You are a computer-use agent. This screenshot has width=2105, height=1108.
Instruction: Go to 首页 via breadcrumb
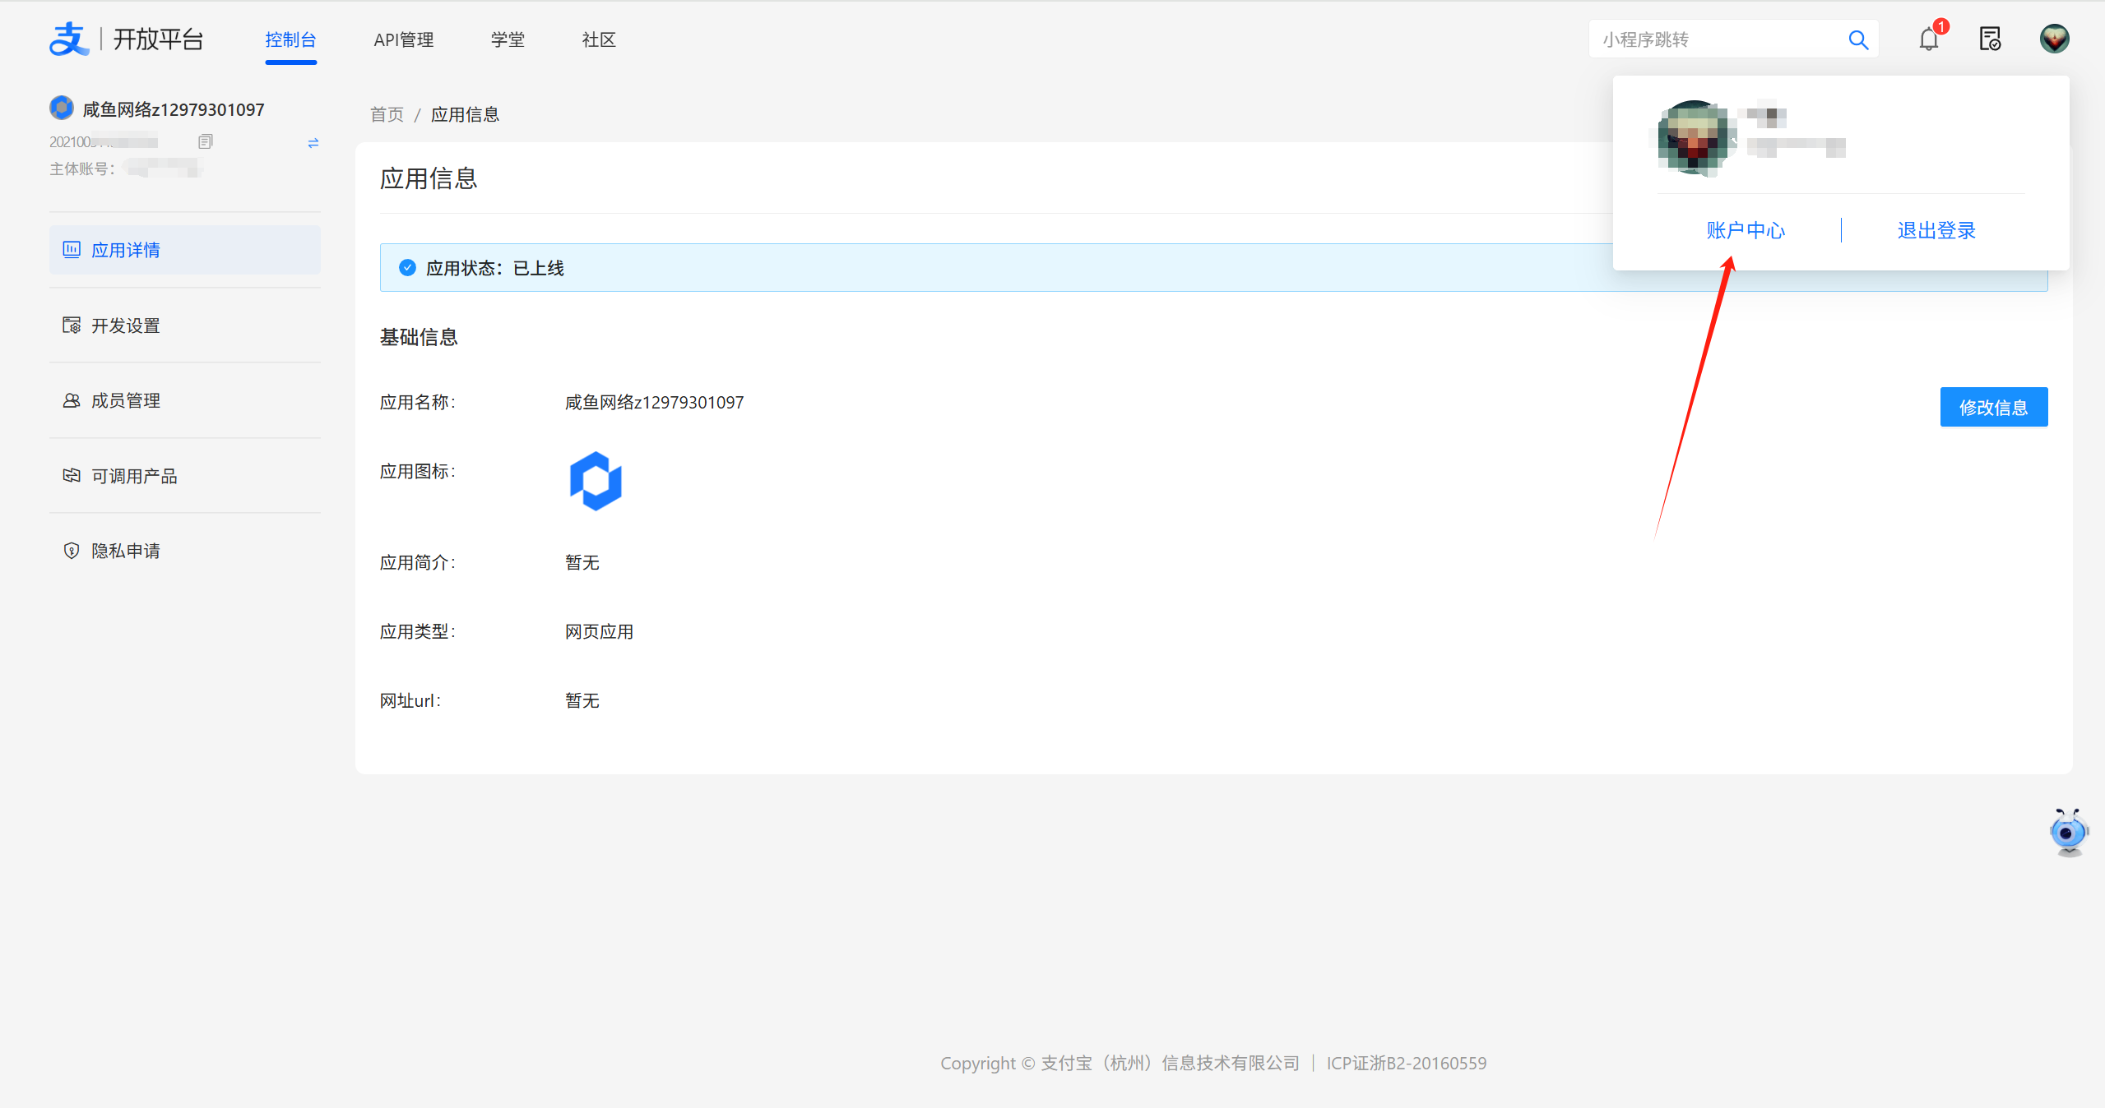387,114
